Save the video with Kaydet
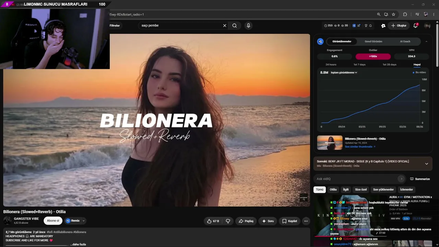 (x=289, y=221)
